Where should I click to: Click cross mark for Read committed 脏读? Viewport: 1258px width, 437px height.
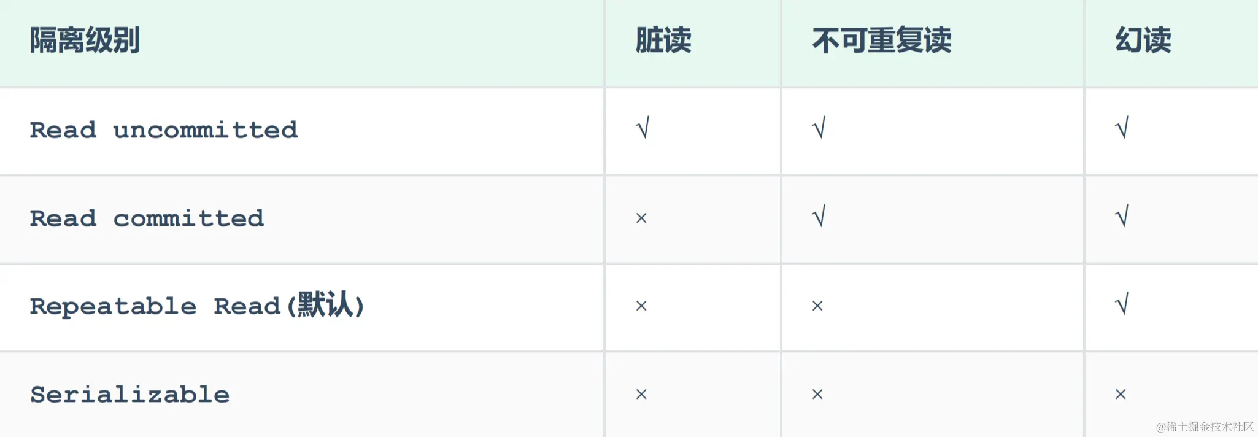641,218
